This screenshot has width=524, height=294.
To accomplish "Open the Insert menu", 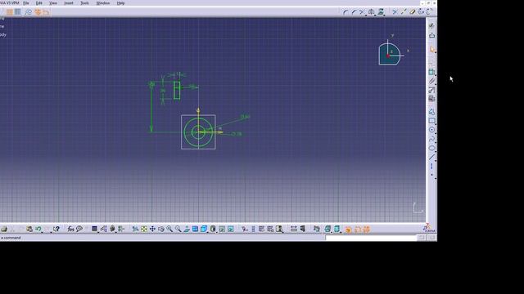I will (69, 3).
